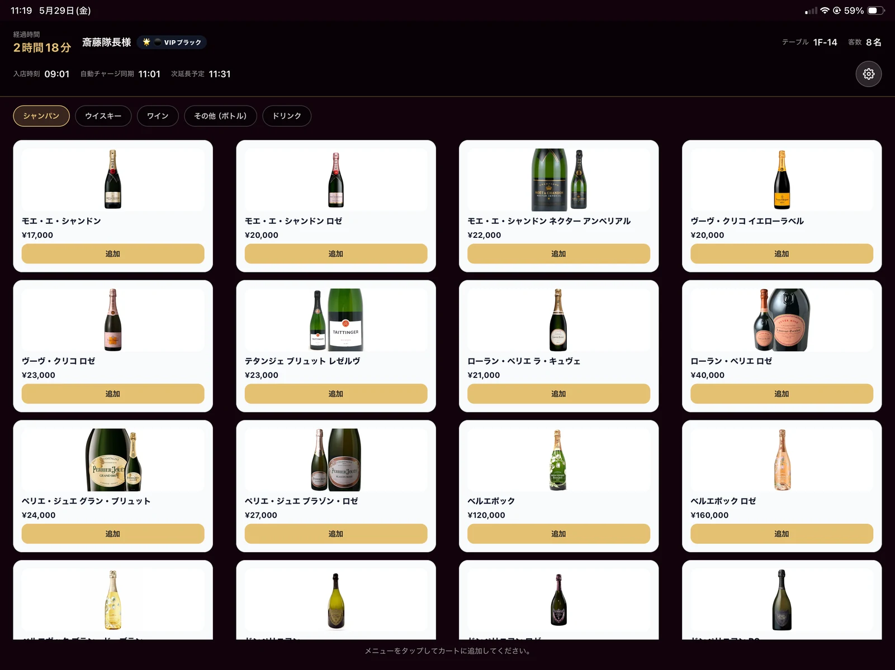The height and width of the screenshot is (670, 895).
Task: Add ベルエポック ロゼ to cart
Action: pyautogui.click(x=782, y=534)
